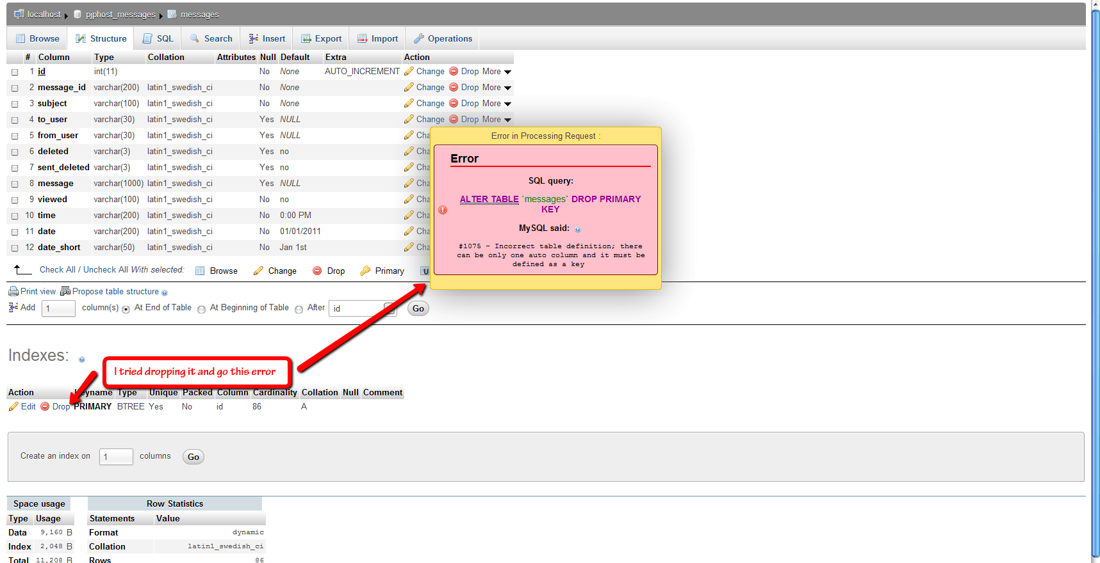Click the Browse icon in With selected bar

coord(200,271)
